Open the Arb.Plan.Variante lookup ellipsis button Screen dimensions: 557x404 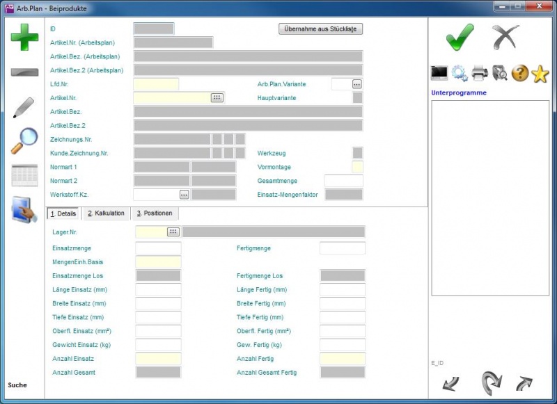[356, 84]
